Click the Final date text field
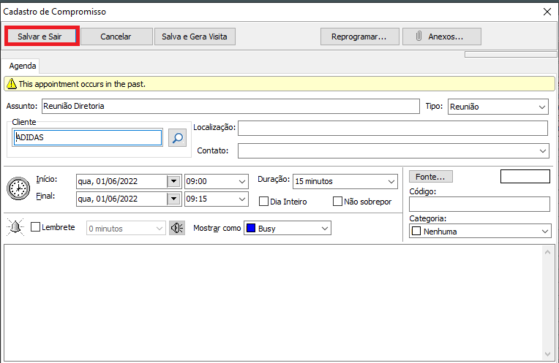This screenshot has height=363, width=559. tap(121, 199)
